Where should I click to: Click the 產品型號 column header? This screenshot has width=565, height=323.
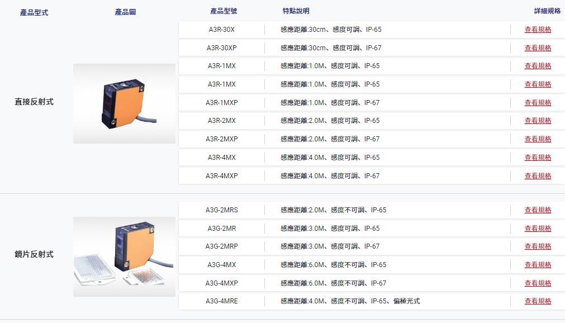coord(224,11)
